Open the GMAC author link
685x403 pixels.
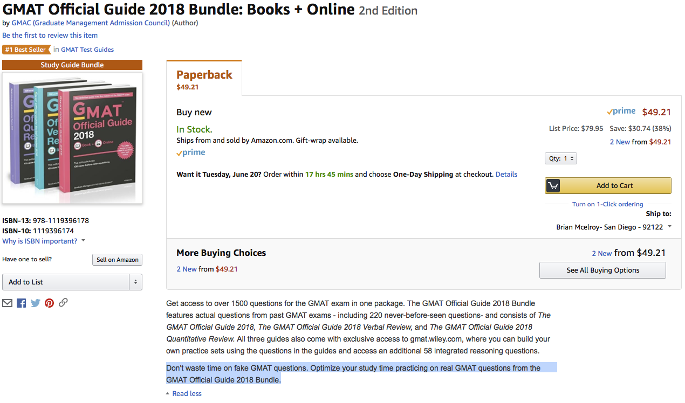91,23
